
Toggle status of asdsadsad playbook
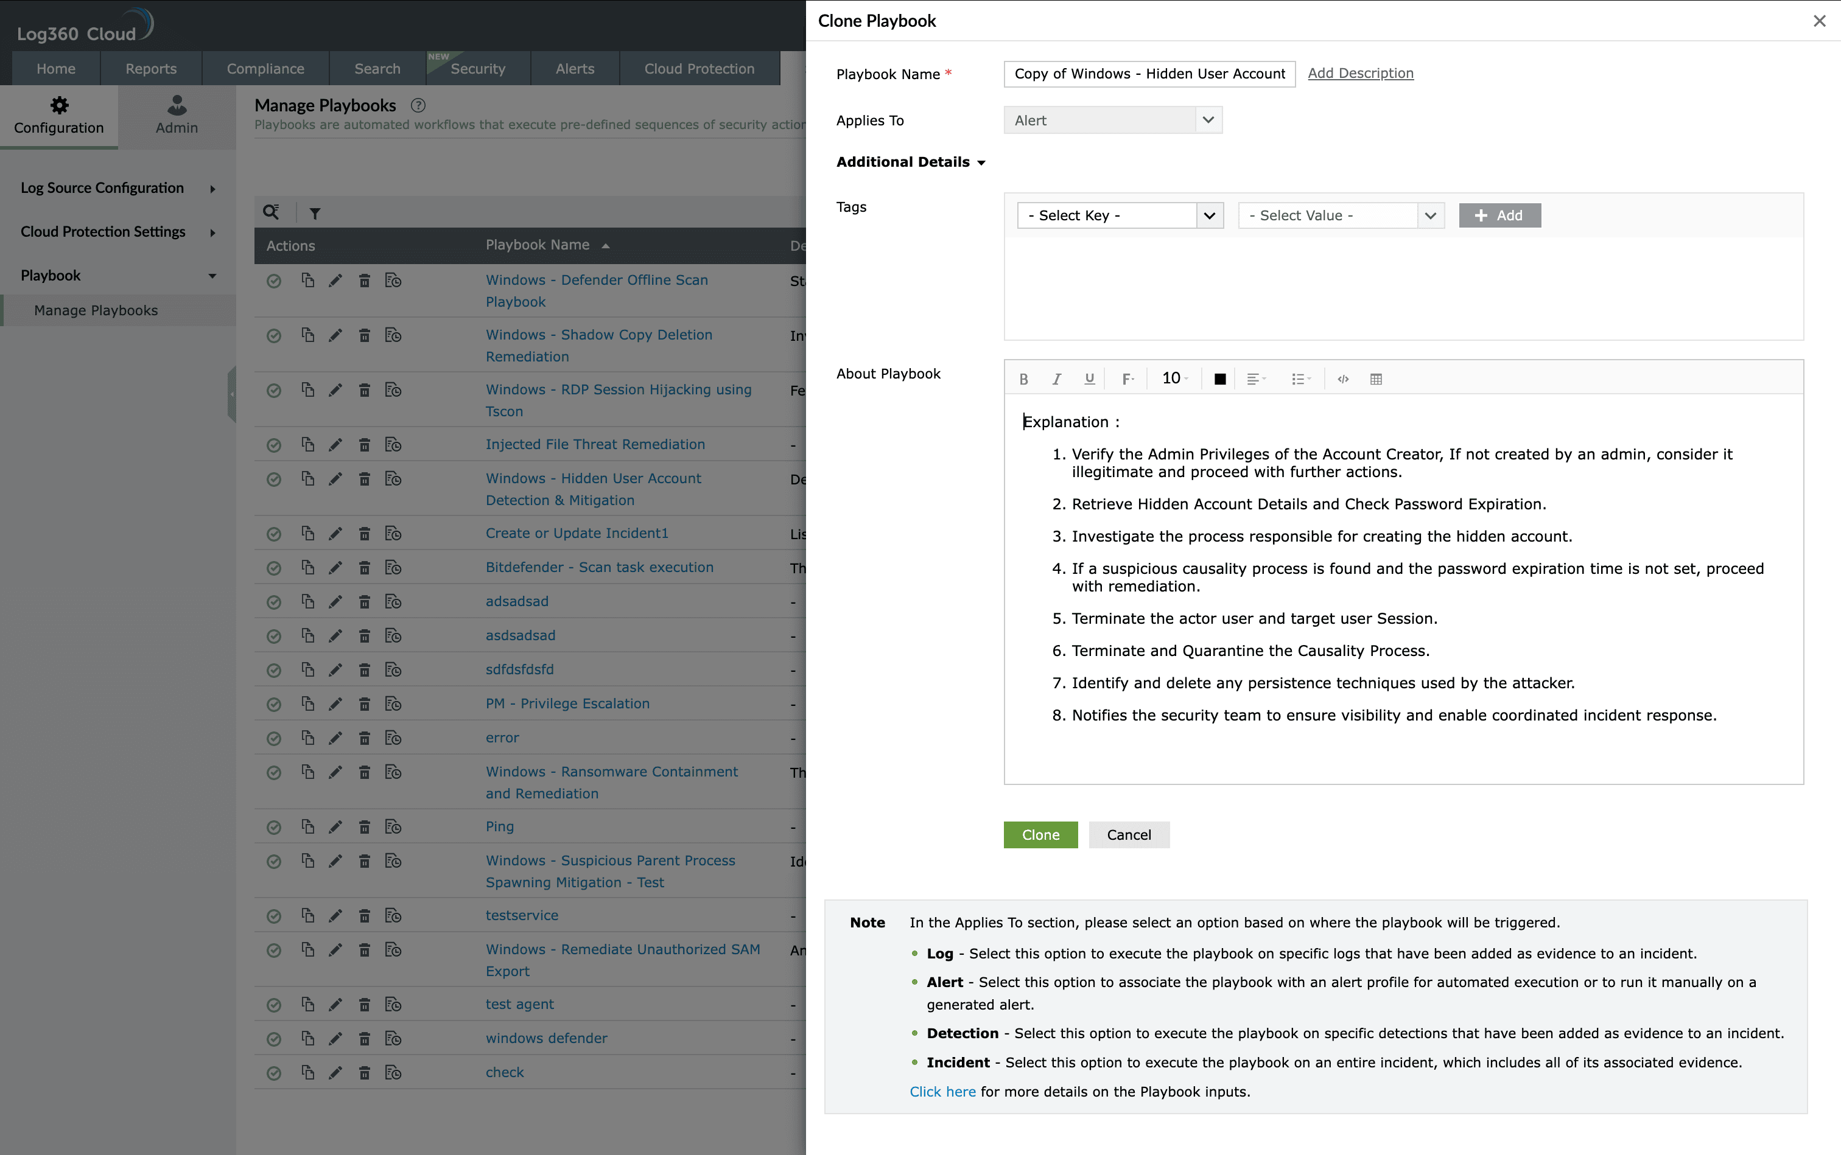click(x=273, y=637)
